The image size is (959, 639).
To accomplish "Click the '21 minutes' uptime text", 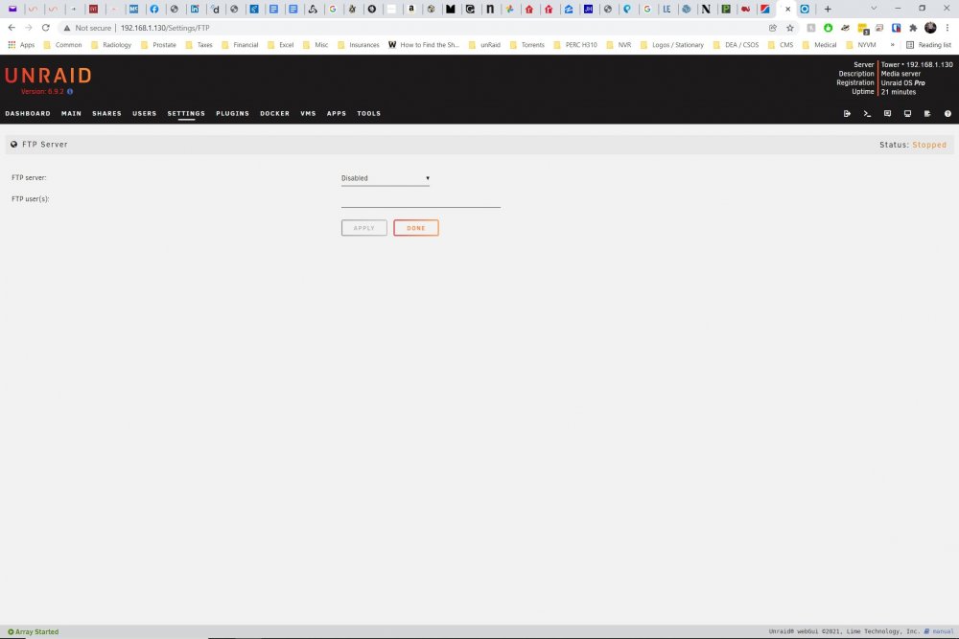I will tap(899, 92).
